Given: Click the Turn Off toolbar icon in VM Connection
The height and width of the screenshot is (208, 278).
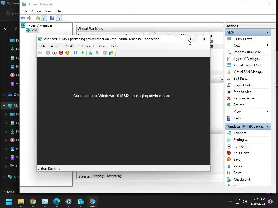Looking at the screenshot, I should [x=54, y=53].
